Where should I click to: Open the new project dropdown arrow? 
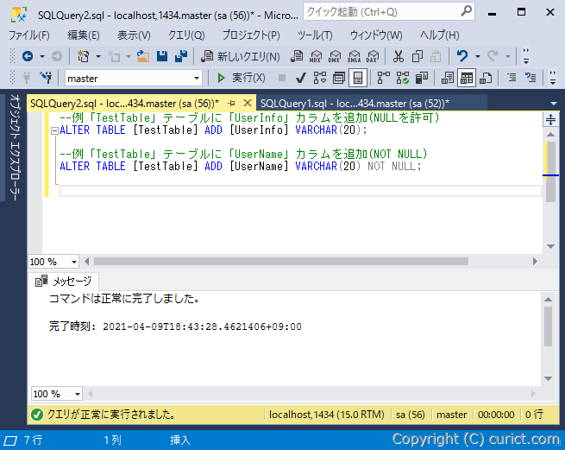tap(98, 56)
